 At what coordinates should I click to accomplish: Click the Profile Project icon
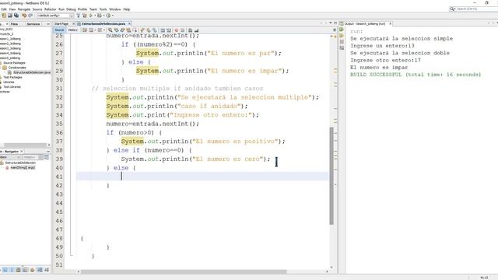click(x=108, y=16)
